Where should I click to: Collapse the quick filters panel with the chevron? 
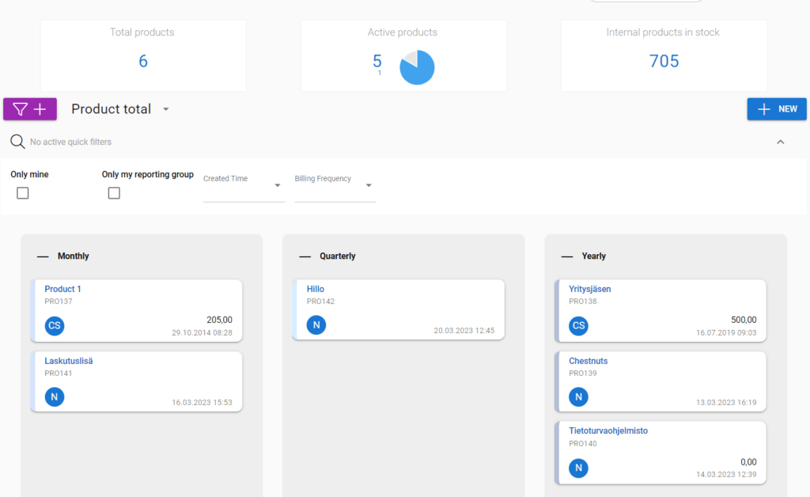780,142
